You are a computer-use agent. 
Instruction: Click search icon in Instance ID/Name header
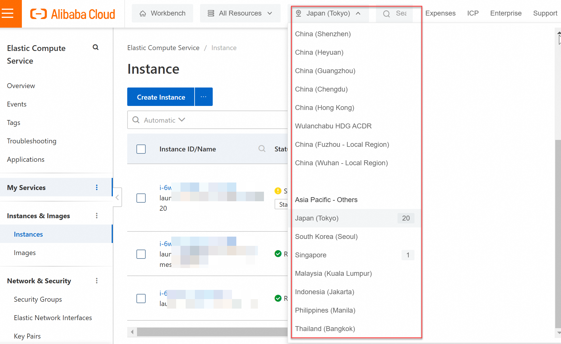[262, 149]
